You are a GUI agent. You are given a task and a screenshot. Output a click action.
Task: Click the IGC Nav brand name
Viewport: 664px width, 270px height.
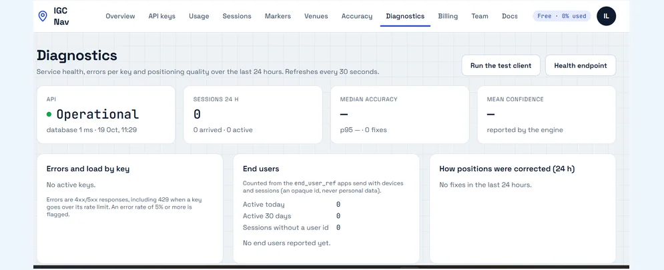tap(61, 16)
